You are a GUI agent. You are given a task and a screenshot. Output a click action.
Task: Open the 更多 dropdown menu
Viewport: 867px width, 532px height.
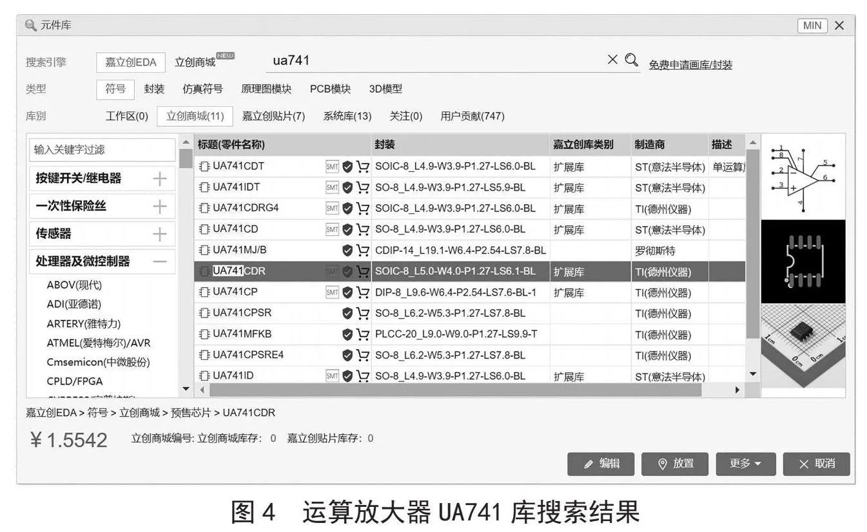[x=745, y=464]
